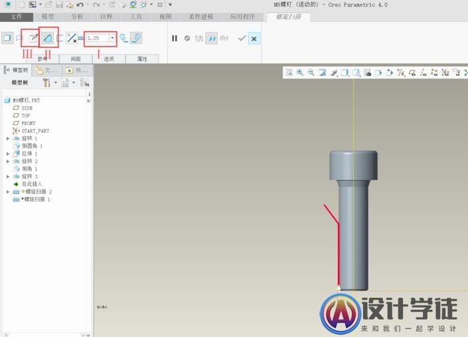Toggle the right-handed helix rule
This screenshot has height=337, width=468.
point(135,39)
